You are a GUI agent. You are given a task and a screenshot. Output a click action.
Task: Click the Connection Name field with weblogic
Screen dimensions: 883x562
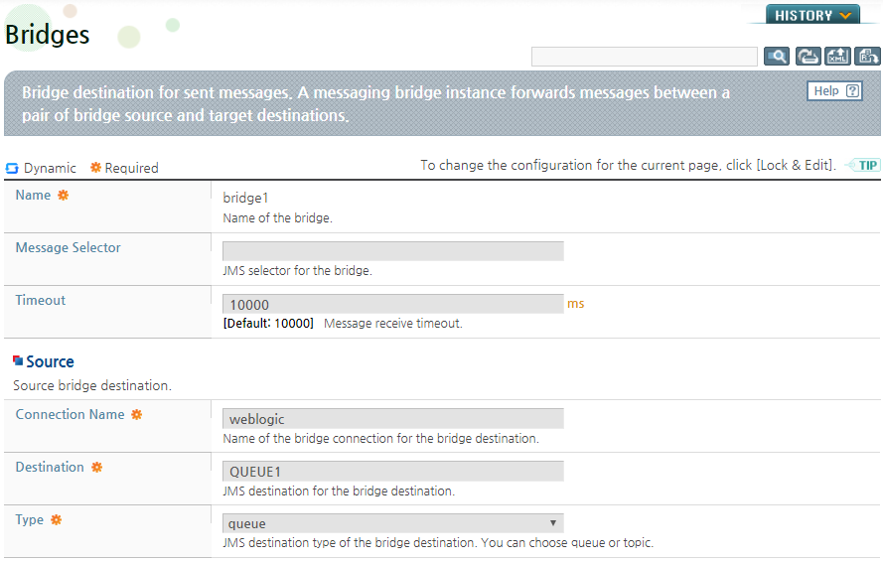click(x=393, y=418)
